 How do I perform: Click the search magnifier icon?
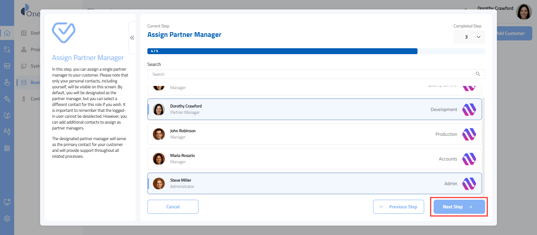click(x=478, y=74)
